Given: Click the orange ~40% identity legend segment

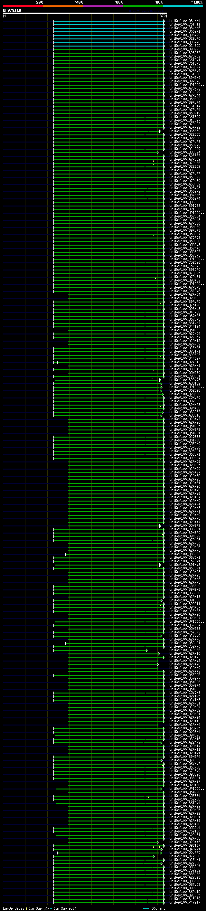Looking at the screenshot, I should [x=63, y=6].
